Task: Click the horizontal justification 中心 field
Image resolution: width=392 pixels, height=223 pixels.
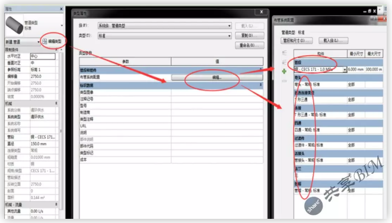Action: [43, 56]
